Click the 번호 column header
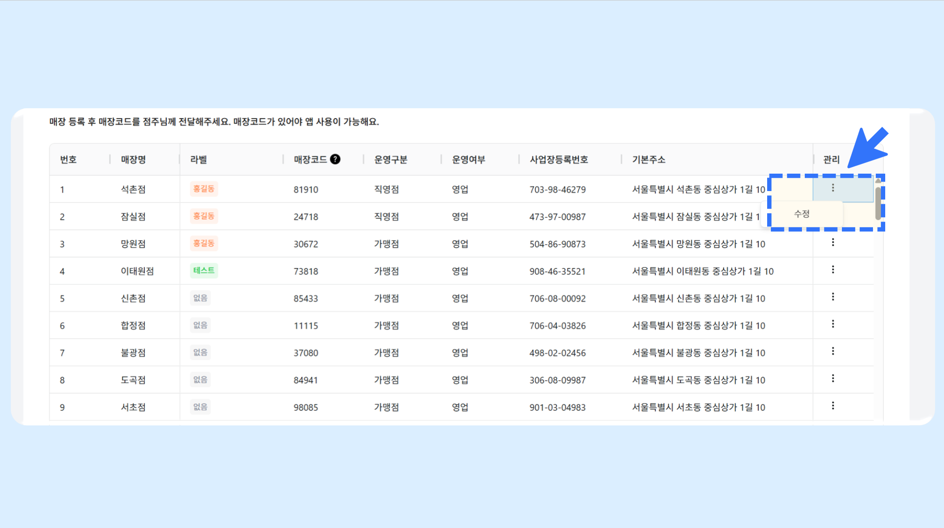The image size is (944, 528). tap(68, 160)
